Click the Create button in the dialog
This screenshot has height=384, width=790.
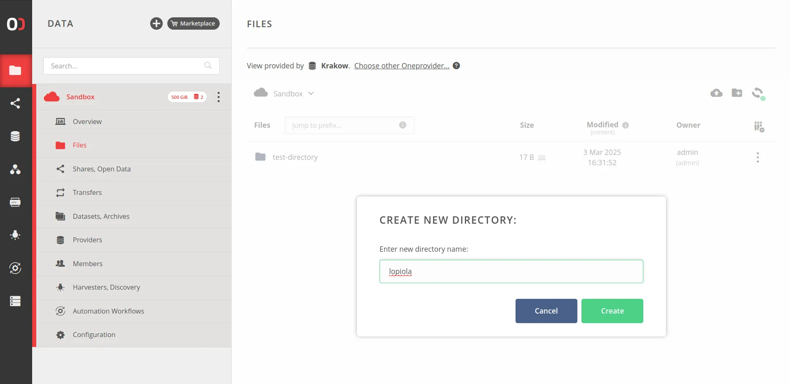[x=612, y=311]
